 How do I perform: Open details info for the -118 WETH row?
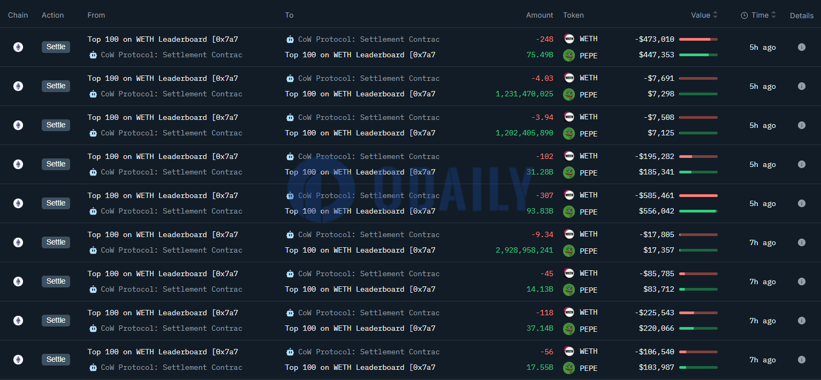point(801,321)
